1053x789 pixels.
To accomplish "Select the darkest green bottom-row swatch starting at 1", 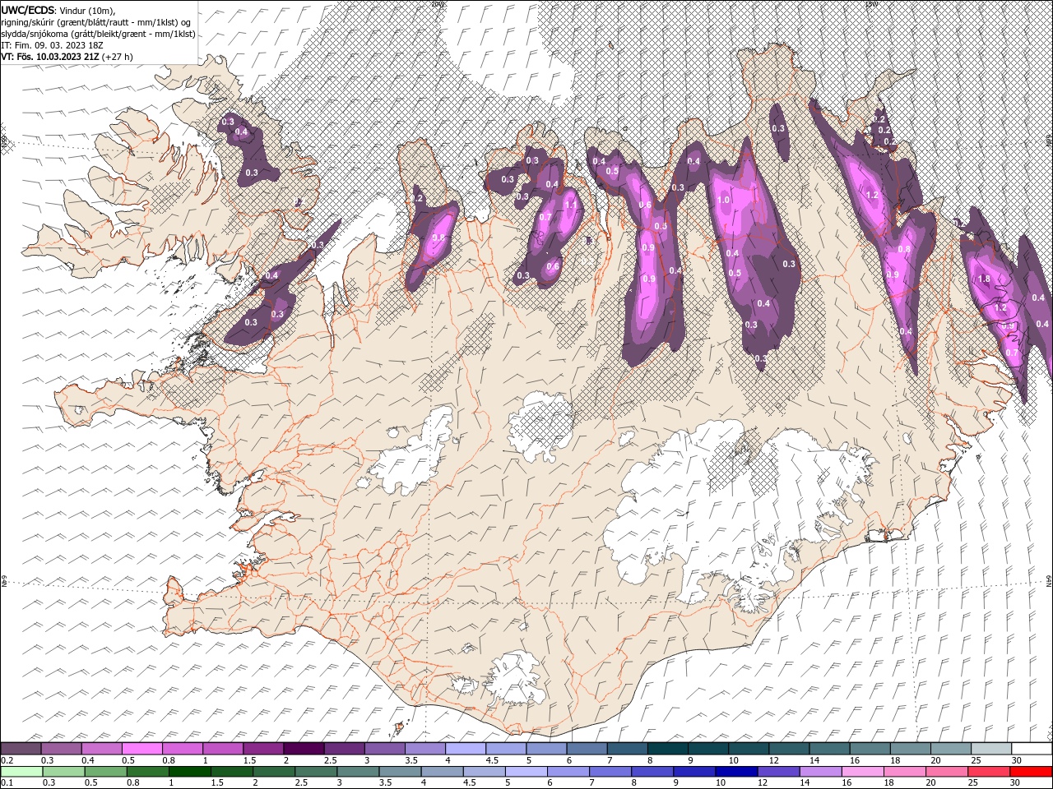I will [189, 772].
